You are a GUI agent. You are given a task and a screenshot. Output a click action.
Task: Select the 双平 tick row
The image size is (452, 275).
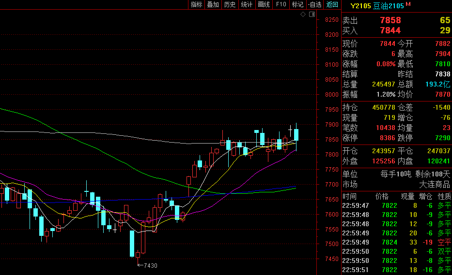[x=397, y=251]
